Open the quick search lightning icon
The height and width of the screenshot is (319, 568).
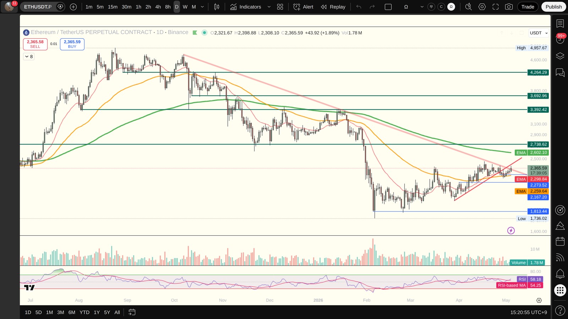point(469,7)
